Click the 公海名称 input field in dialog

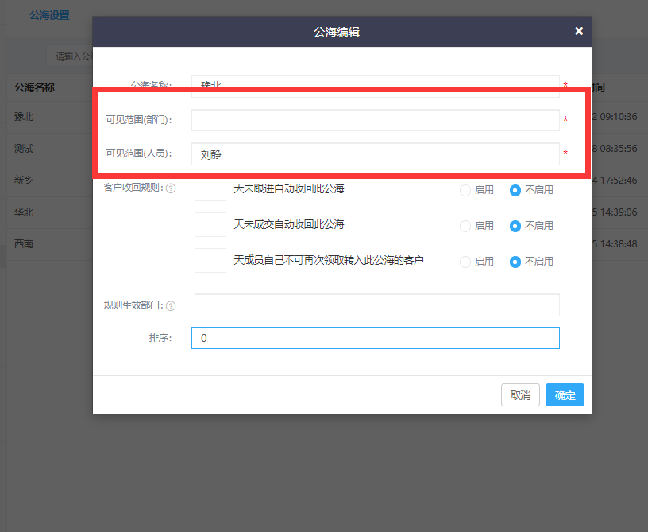click(376, 86)
